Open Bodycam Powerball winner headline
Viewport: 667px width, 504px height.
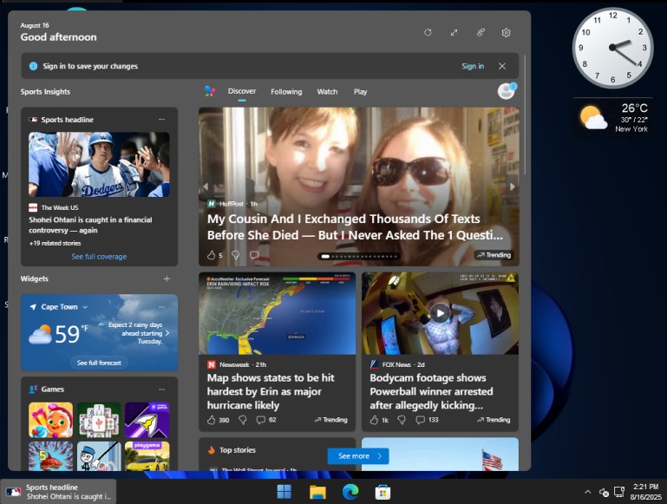point(431,391)
